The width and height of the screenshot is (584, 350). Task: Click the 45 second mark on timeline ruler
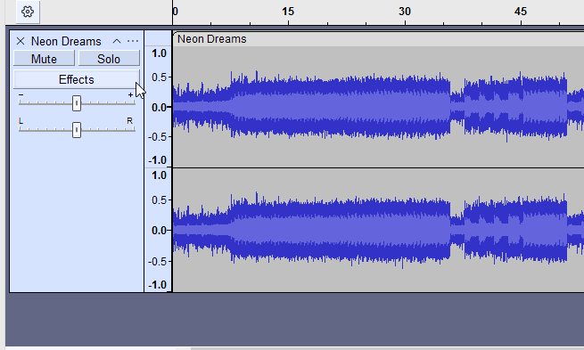click(x=521, y=12)
